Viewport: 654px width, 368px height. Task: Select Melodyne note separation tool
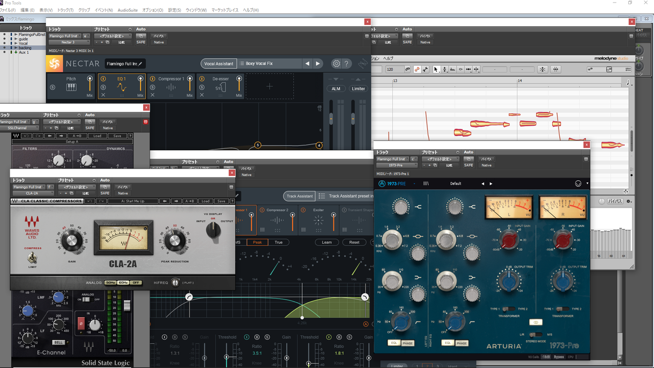[x=477, y=70]
